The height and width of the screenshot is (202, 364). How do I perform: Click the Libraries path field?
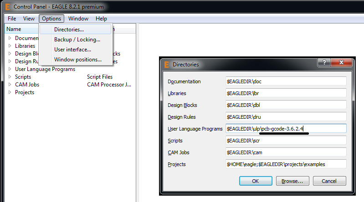(x=286, y=93)
